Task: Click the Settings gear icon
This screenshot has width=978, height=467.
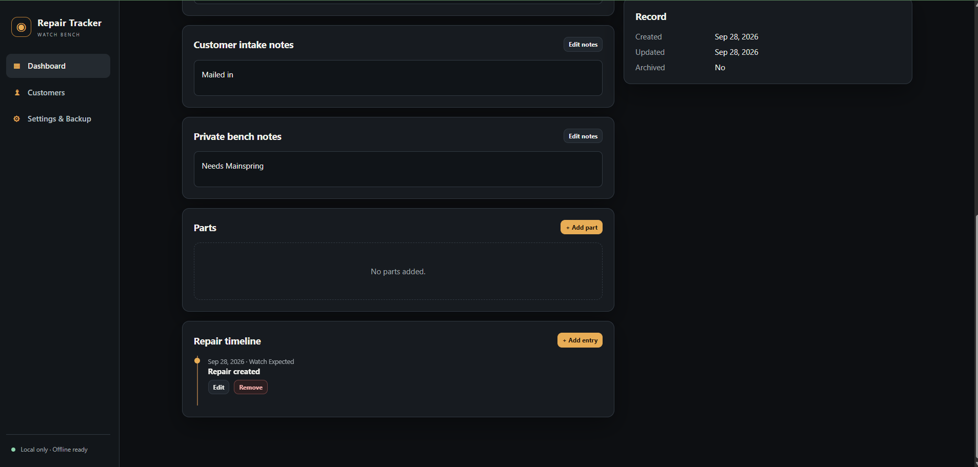Action: [x=17, y=119]
